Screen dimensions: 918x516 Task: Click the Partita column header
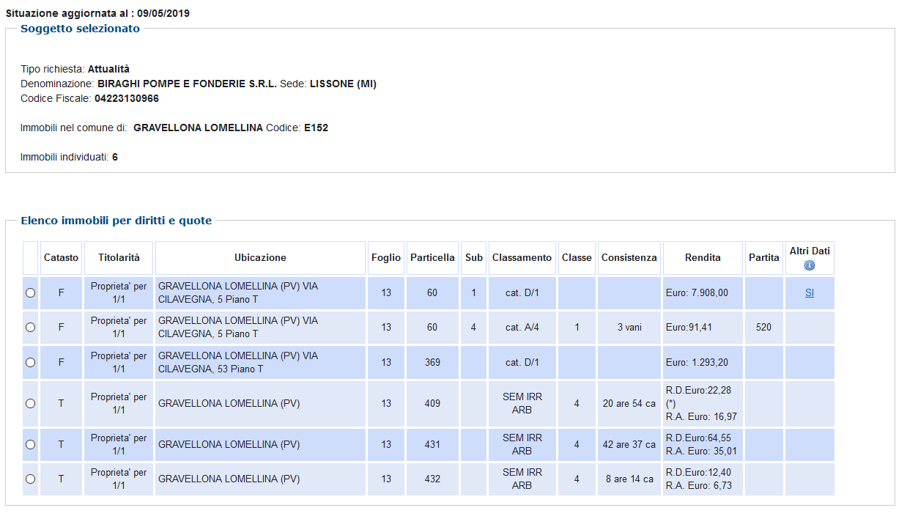pos(763,258)
